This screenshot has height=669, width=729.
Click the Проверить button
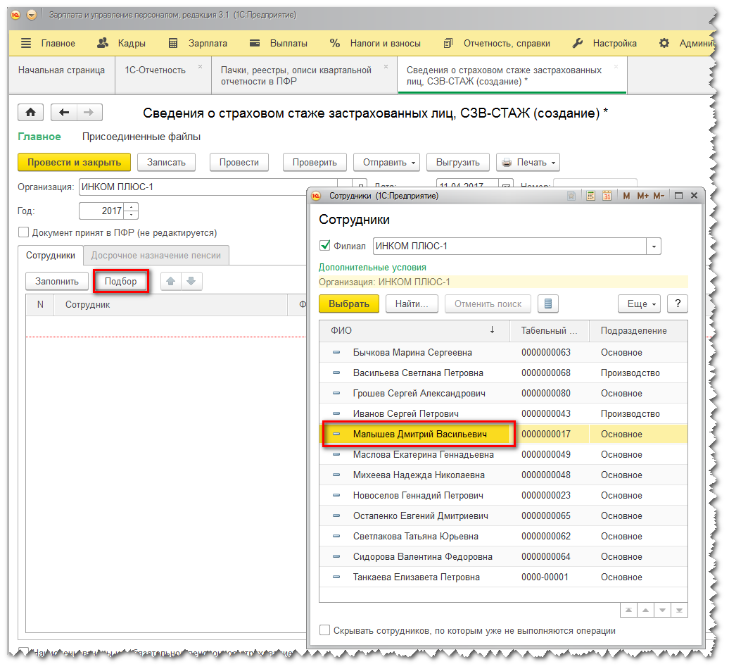tap(315, 163)
